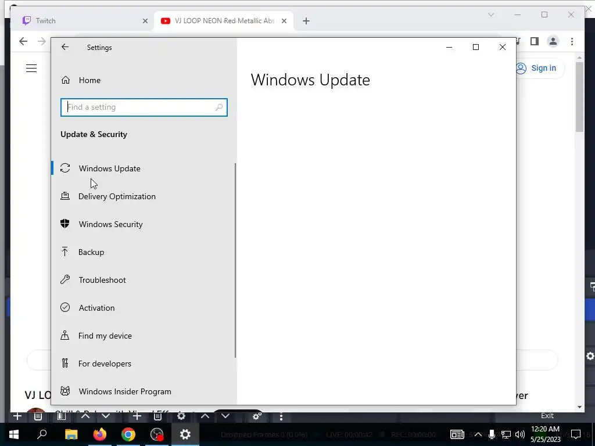595x446 pixels.
Task: Close the VJ LOOP NEON tab
Action: [284, 21]
